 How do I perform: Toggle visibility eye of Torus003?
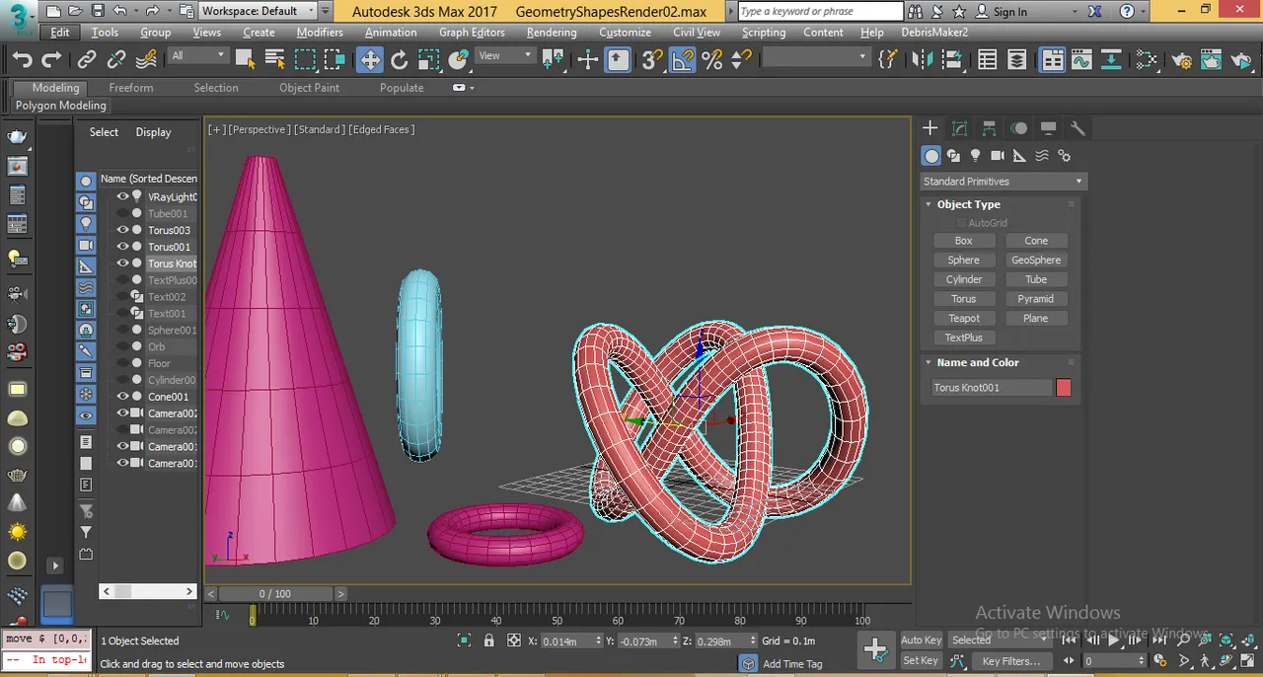(x=123, y=230)
